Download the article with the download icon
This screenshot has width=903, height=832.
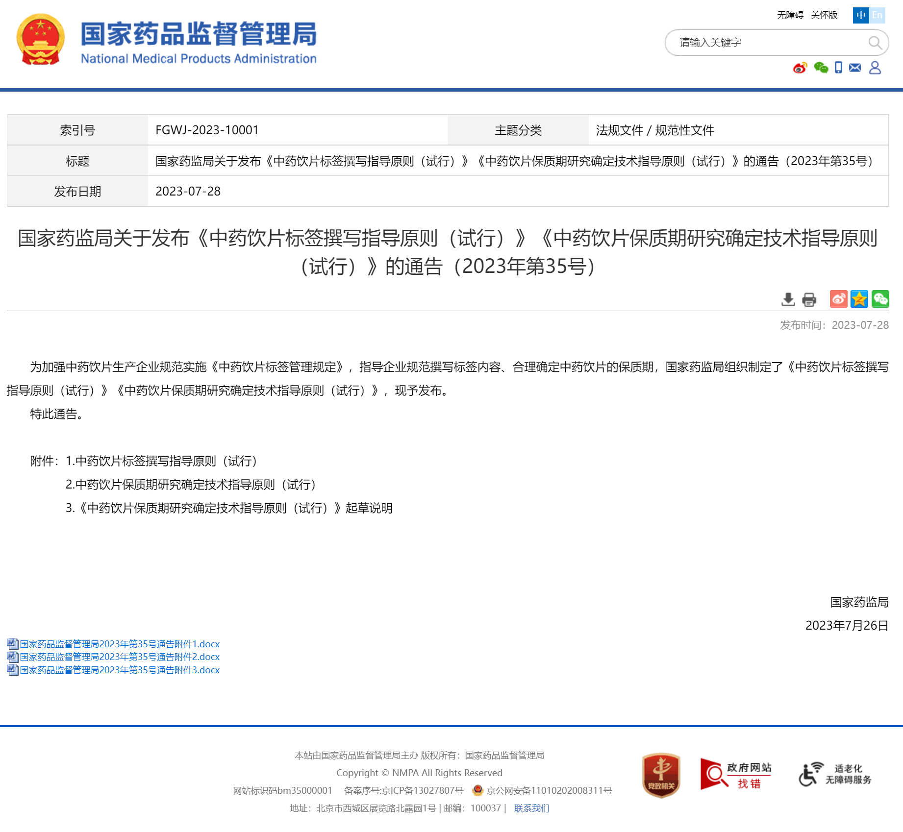pyautogui.click(x=788, y=299)
